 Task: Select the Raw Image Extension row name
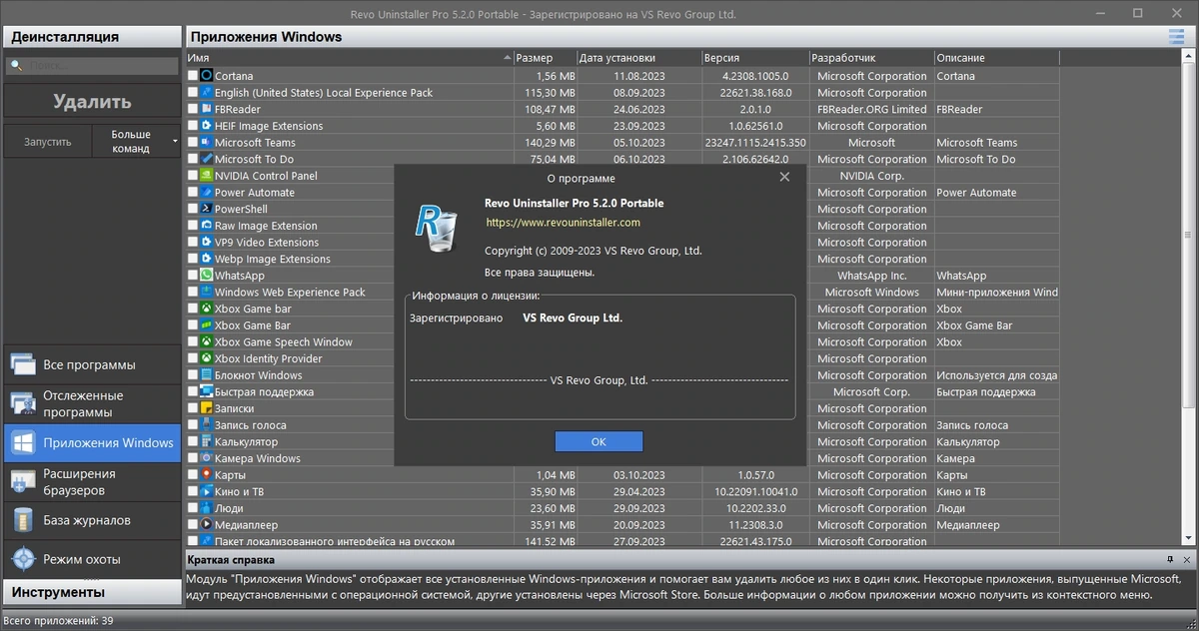point(266,226)
